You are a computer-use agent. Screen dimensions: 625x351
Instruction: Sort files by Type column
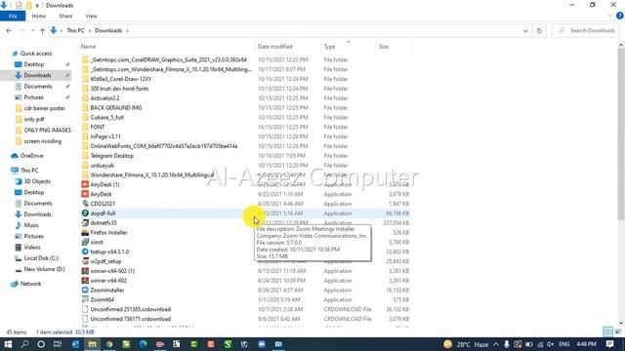[329, 47]
